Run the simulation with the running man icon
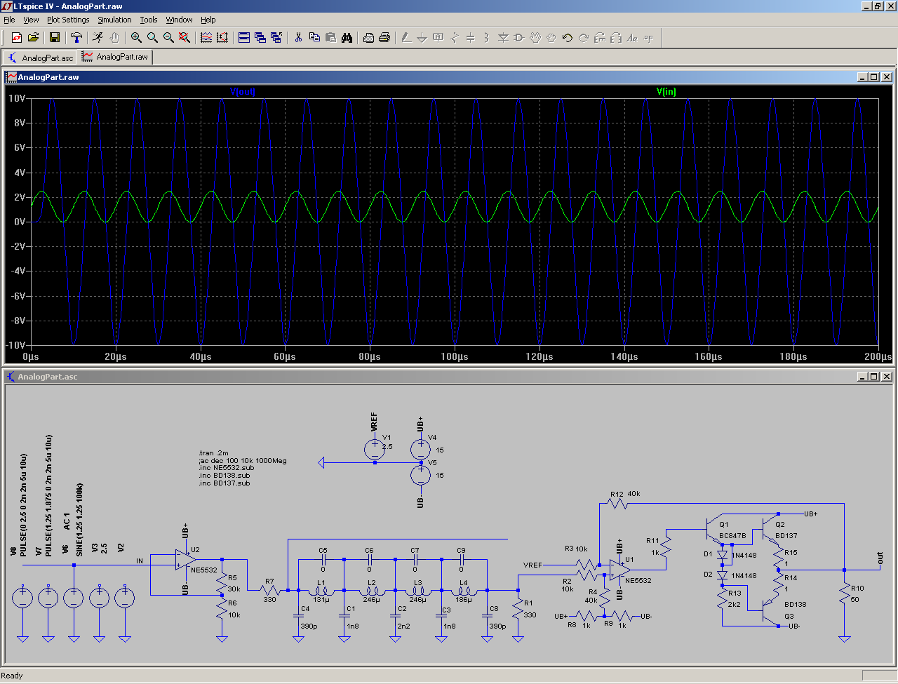Image resolution: width=898 pixels, height=684 pixels. pyautogui.click(x=98, y=37)
